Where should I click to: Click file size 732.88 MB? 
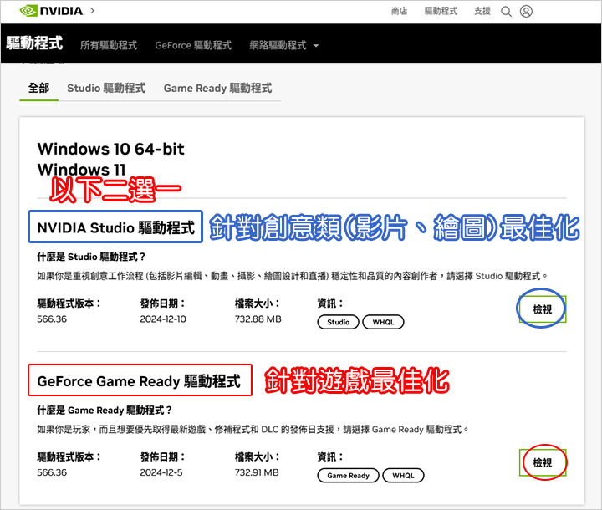click(x=258, y=319)
